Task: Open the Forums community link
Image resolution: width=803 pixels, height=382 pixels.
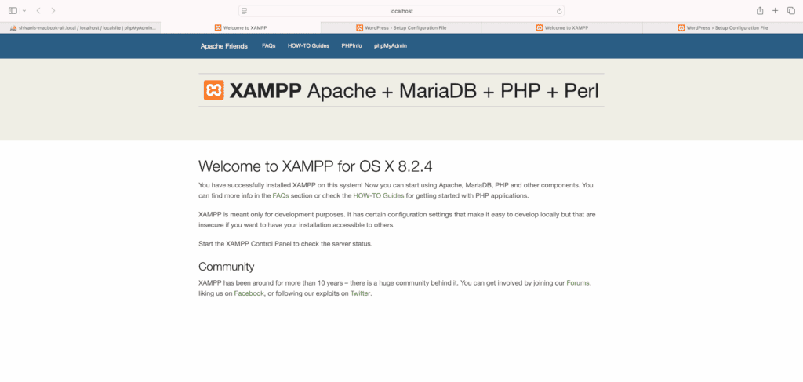Action: pos(578,282)
